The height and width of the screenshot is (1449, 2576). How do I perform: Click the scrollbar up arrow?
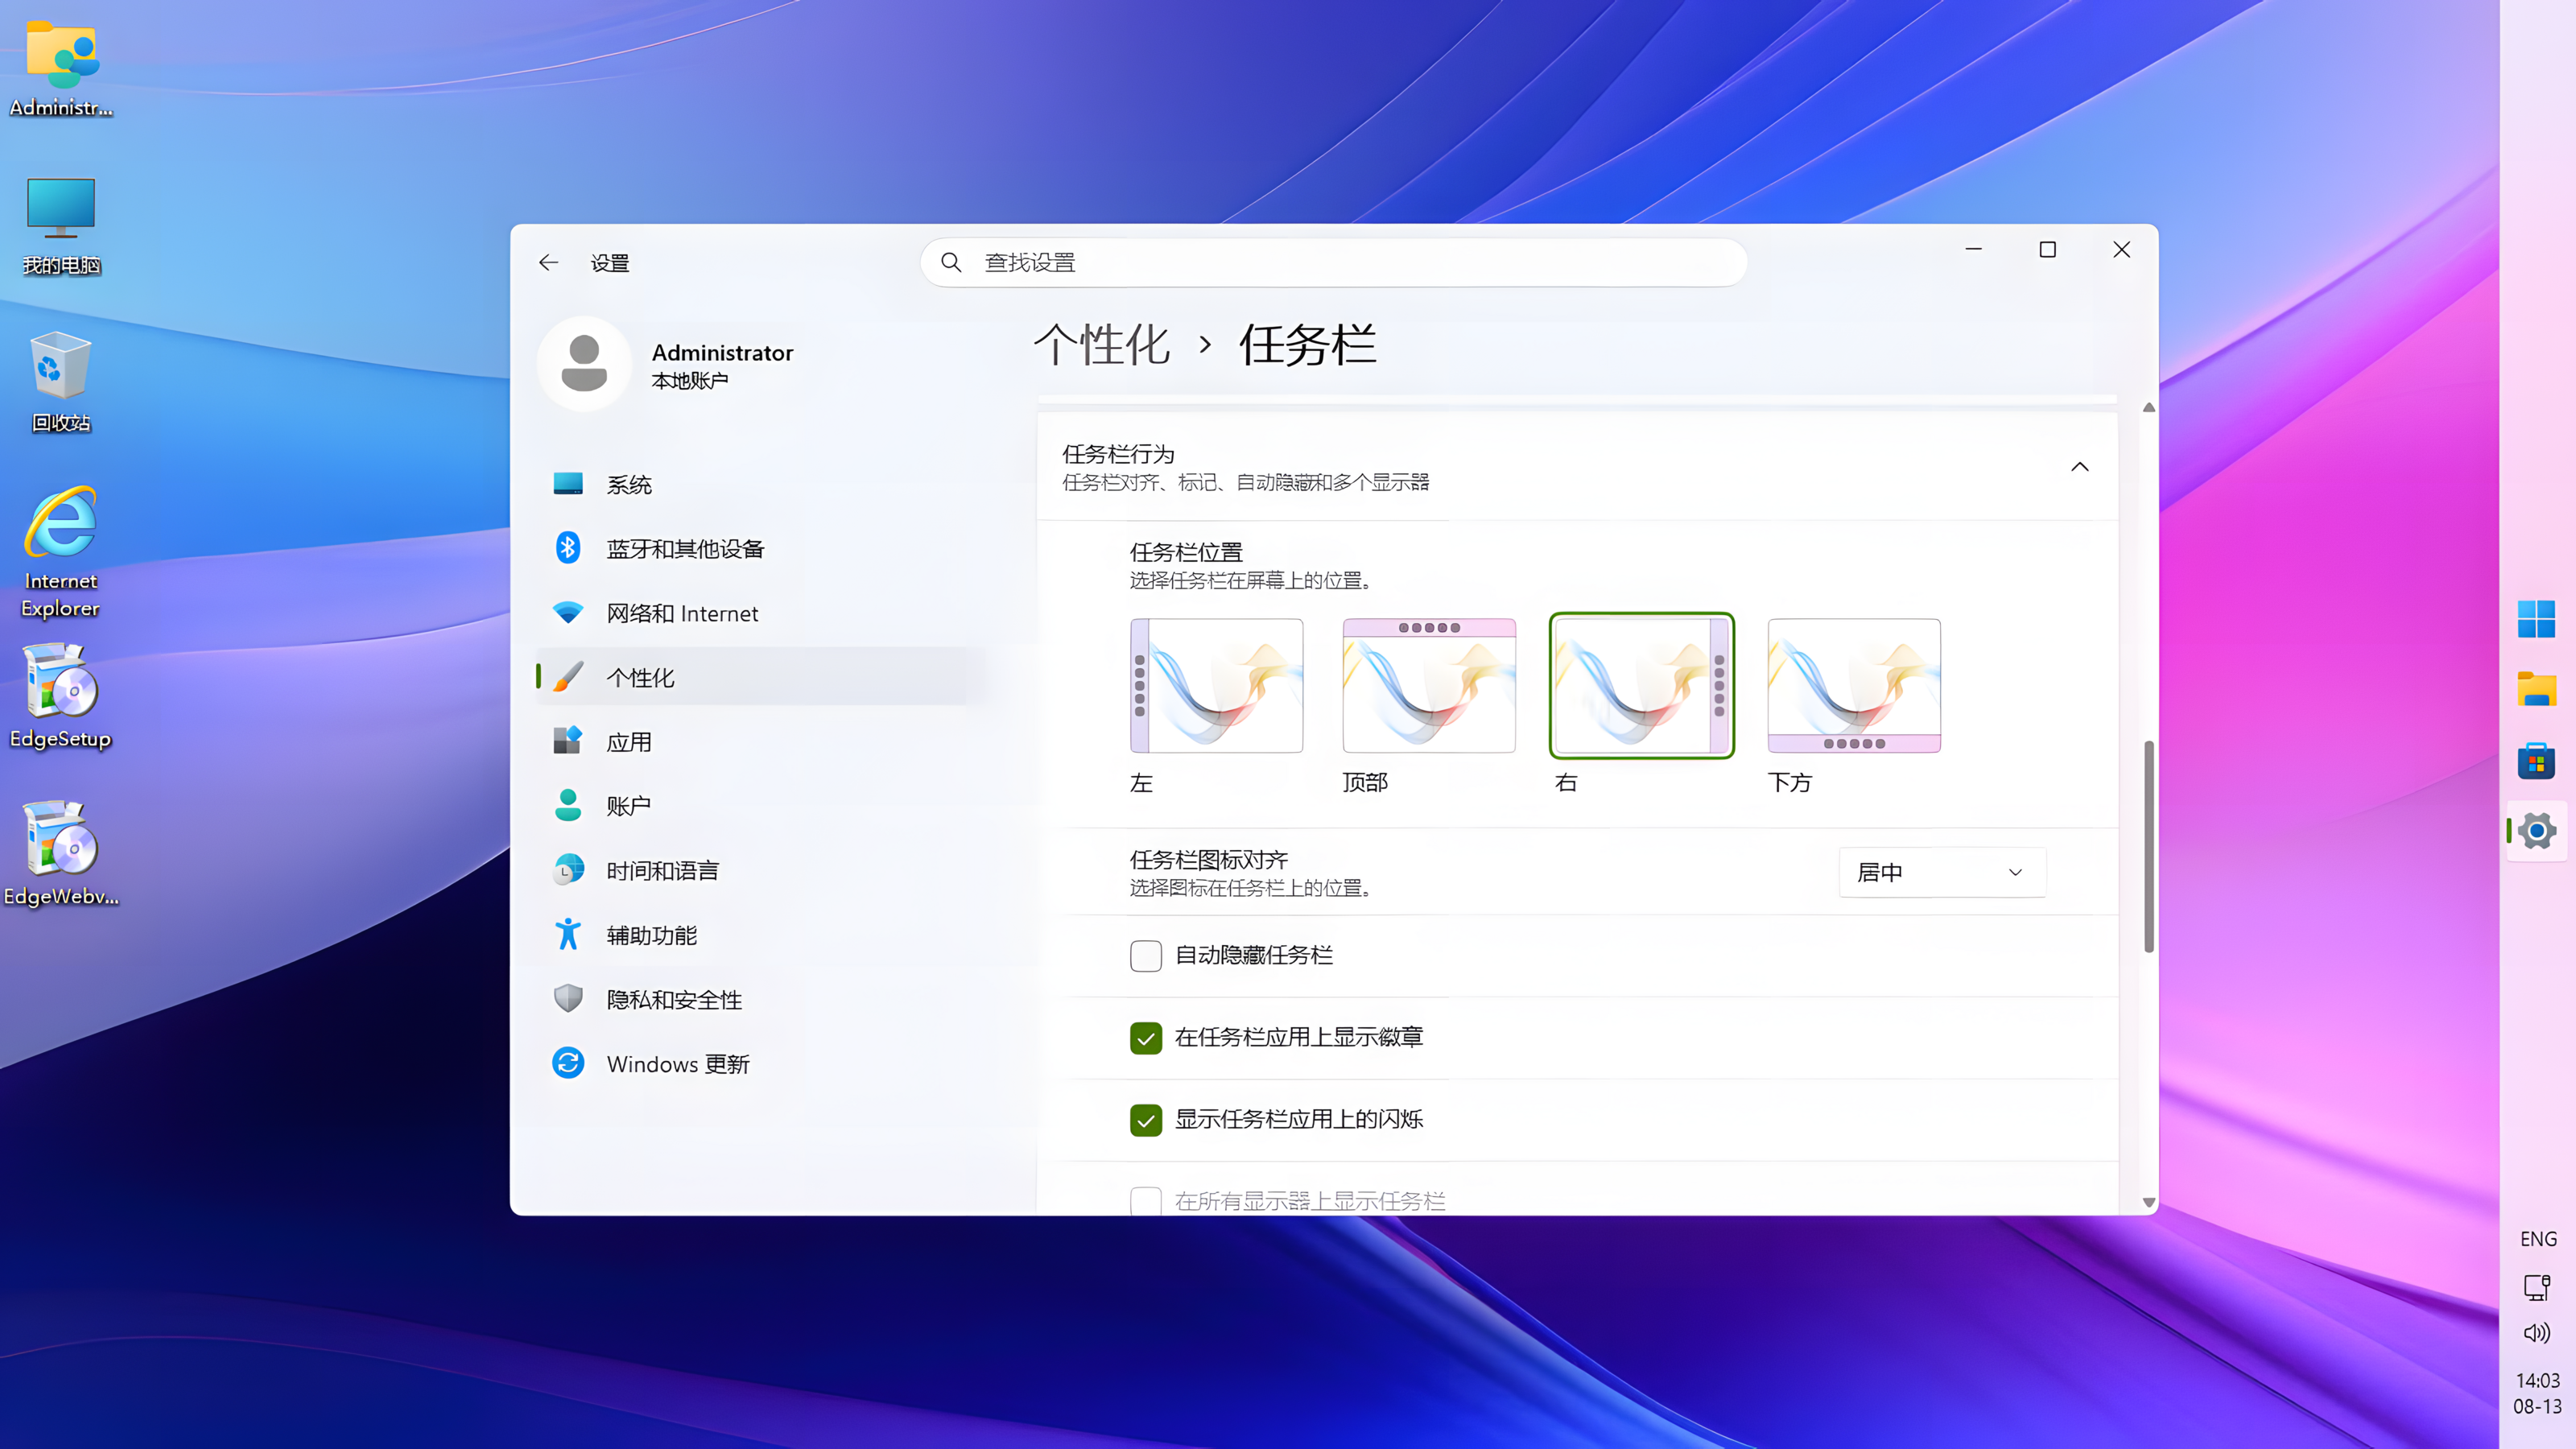pyautogui.click(x=2148, y=407)
